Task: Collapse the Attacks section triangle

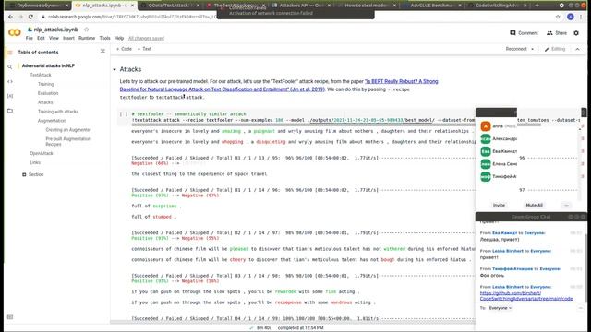Action: (x=115, y=70)
